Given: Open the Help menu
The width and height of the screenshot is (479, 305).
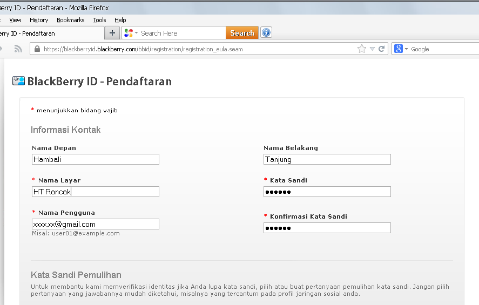Looking at the screenshot, I should tap(120, 20).
